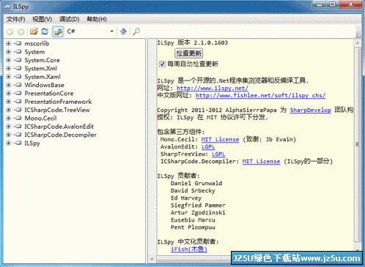
Task: Open an assembly file with the folder icon
Action: point(34,31)
